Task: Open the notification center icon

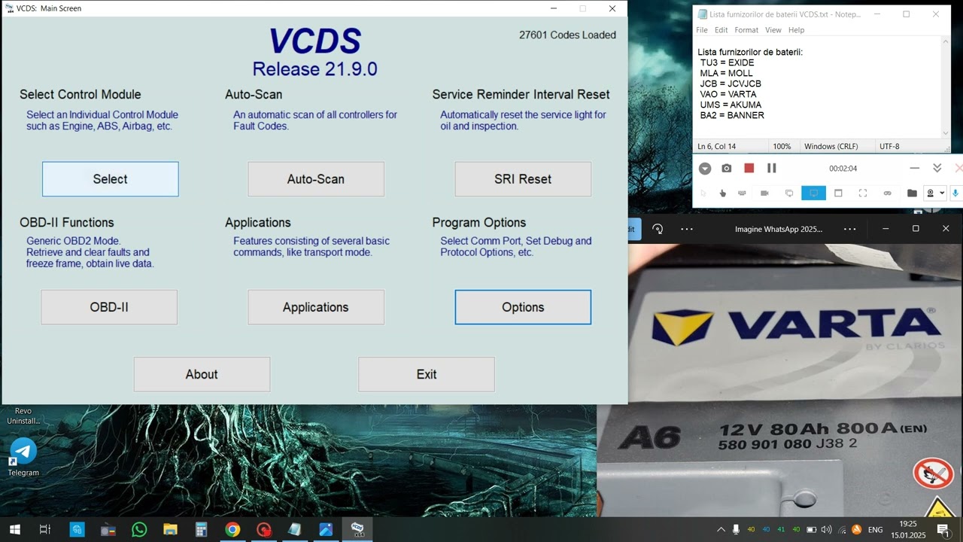Action: coord(943,530)
